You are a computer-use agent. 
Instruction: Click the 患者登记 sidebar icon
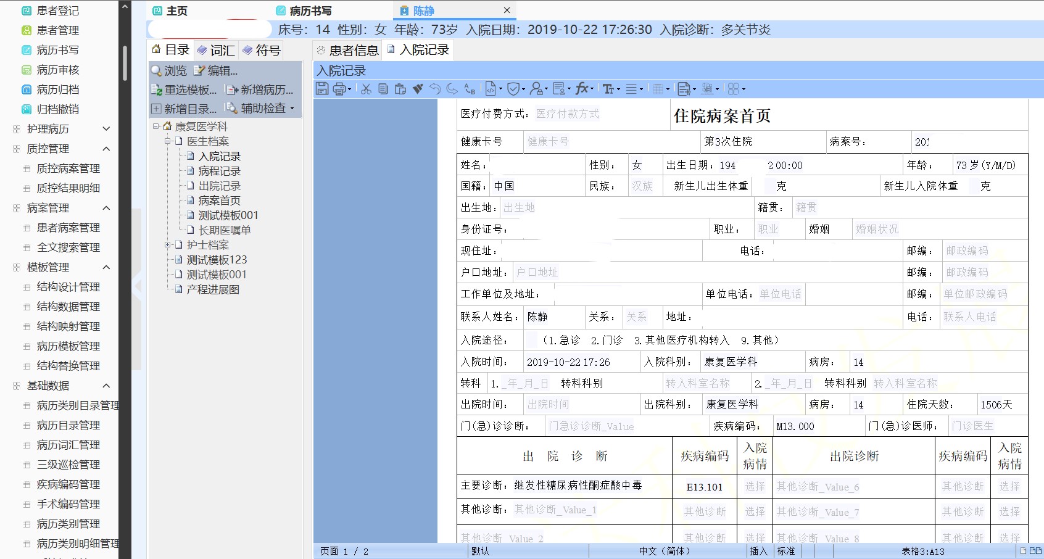[x=27, y=10]
